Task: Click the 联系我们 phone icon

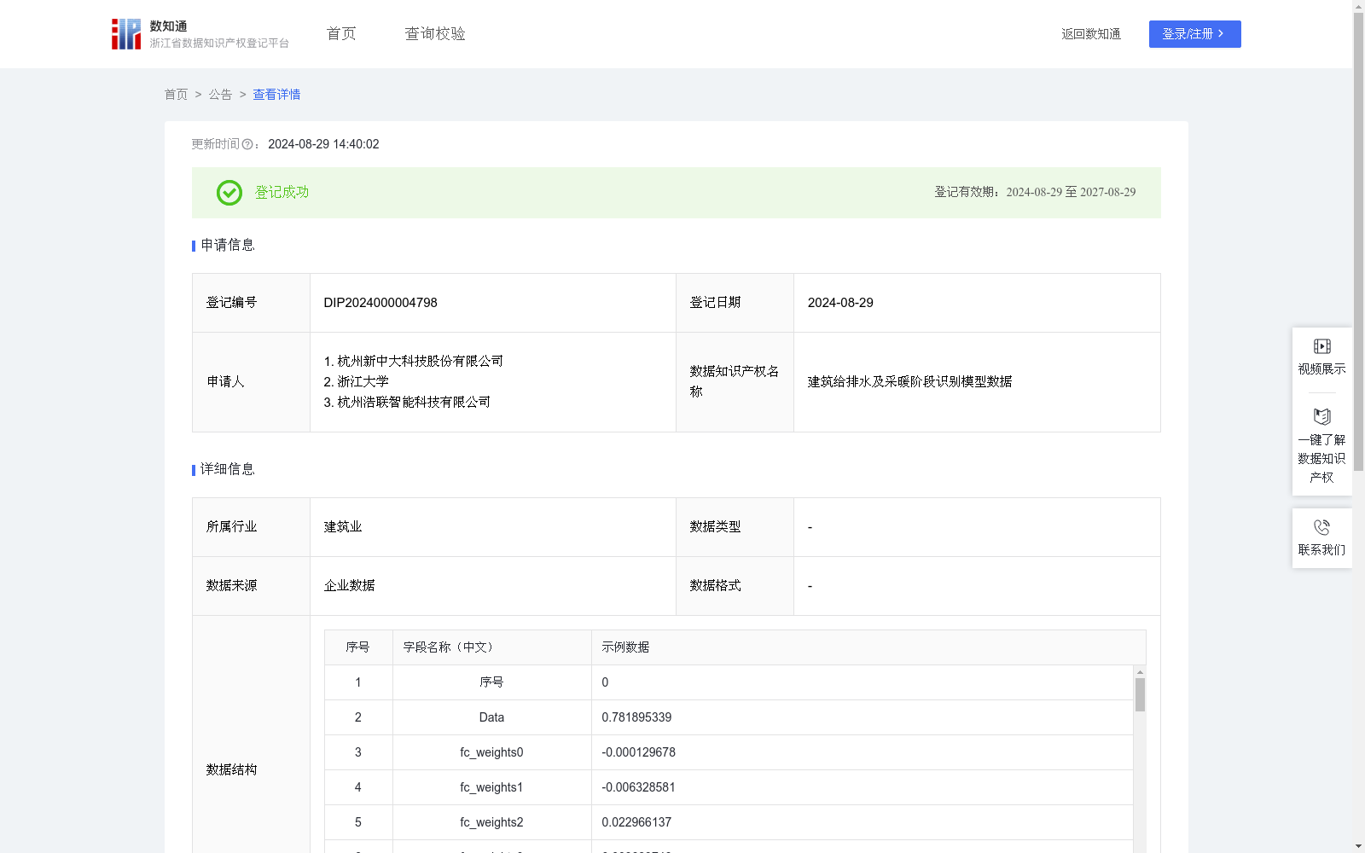Action: [x=1322, y=527]
